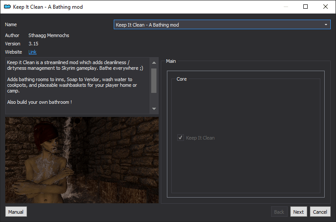The width and height of the screenshot is (336, 222).
Task: Close the installer window
Action: click(325, 7)
